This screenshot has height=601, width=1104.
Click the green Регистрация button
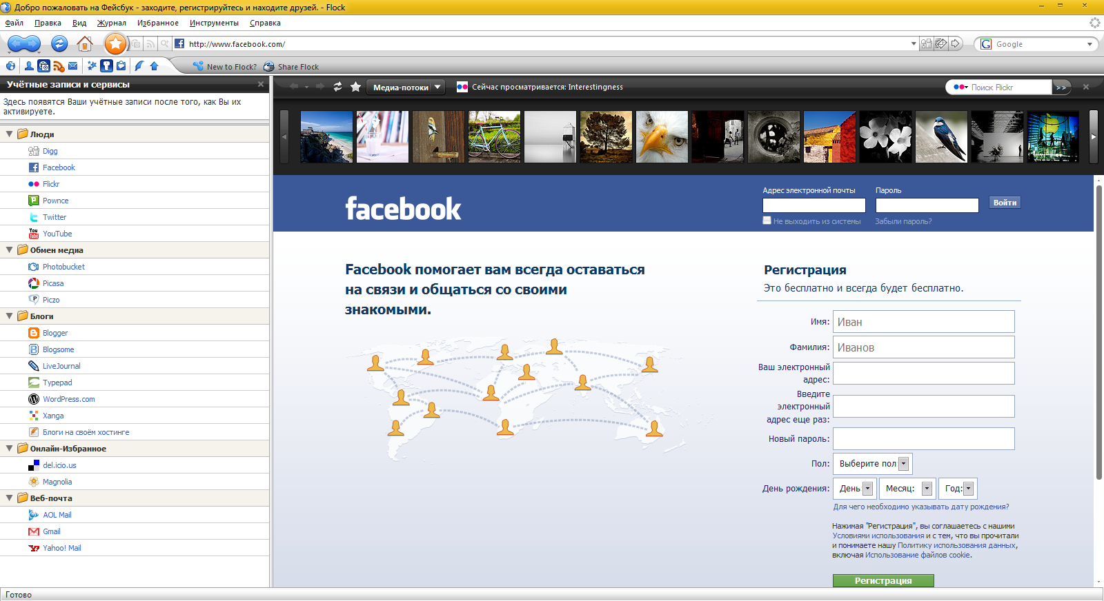coord(883,580)
